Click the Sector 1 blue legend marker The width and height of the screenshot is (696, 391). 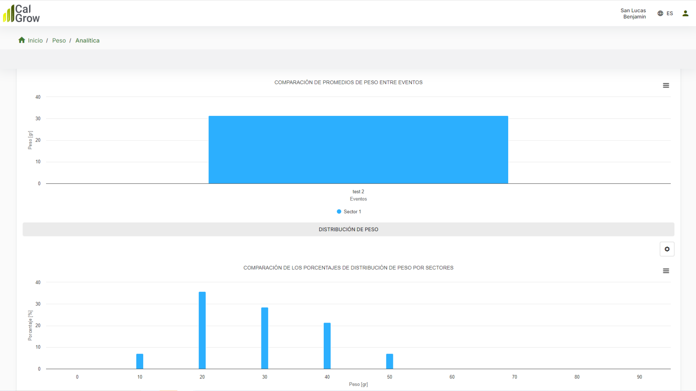click(x=339, y=211)
